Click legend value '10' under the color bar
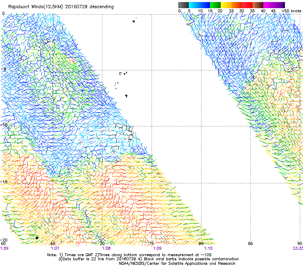 click(x=200, y=11)
